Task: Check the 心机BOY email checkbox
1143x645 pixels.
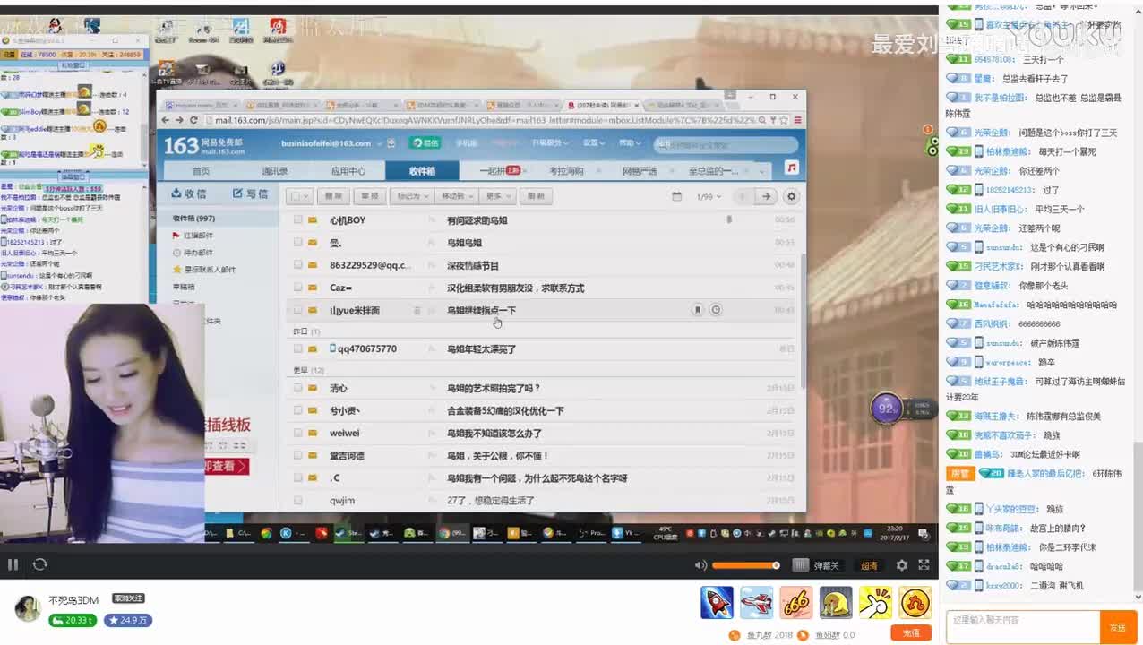Action: point(297,219)
